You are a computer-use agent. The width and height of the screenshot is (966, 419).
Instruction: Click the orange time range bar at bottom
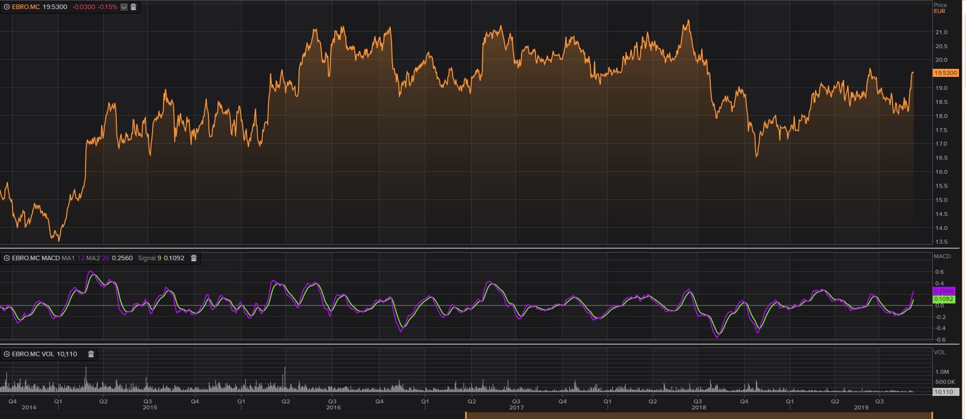pos(699,415)
